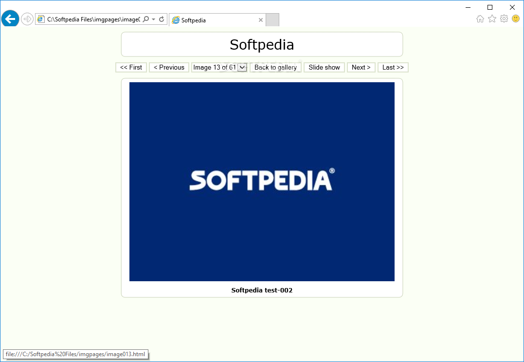Click the browser Forward arrow button
Image resolution: width=524 pixels, height=362 pixels.
(x=27, y=19)
